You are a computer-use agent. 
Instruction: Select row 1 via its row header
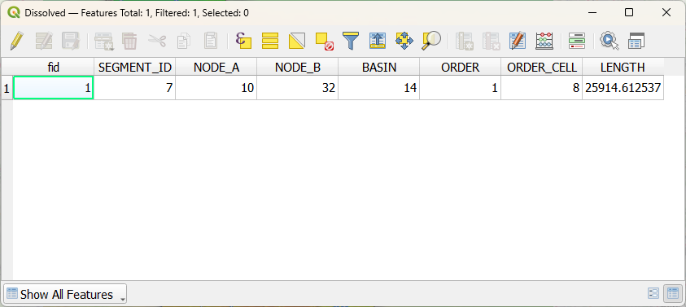pos(7,88)
